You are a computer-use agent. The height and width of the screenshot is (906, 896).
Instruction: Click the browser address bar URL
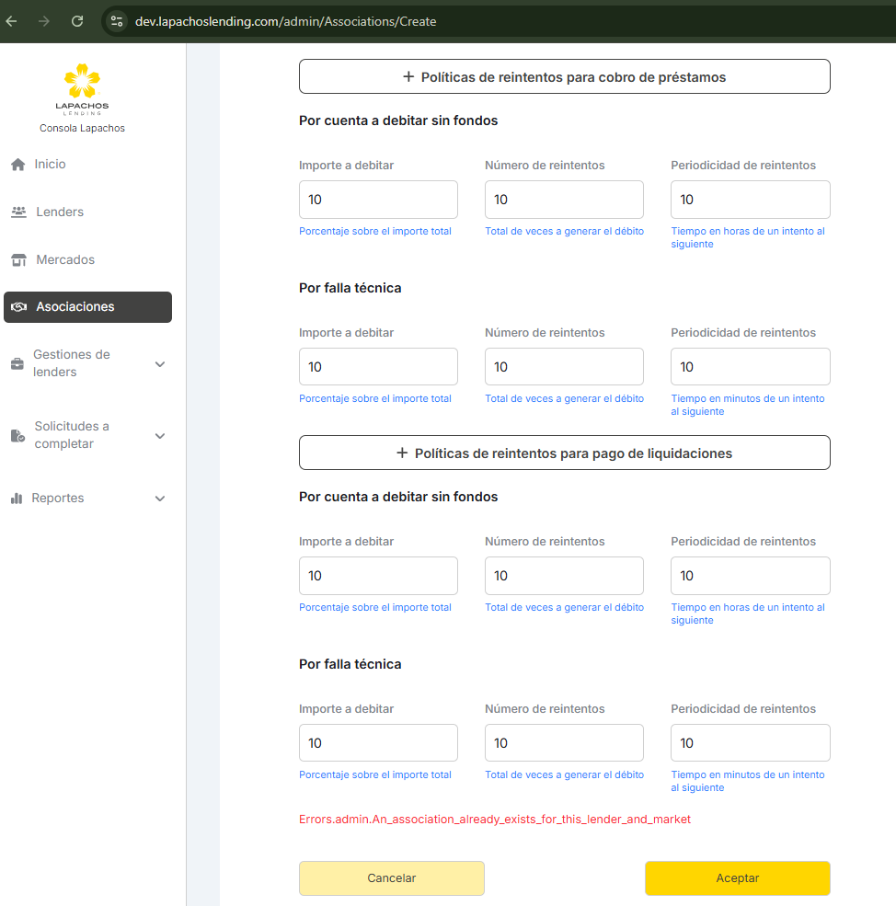[285, 21]
